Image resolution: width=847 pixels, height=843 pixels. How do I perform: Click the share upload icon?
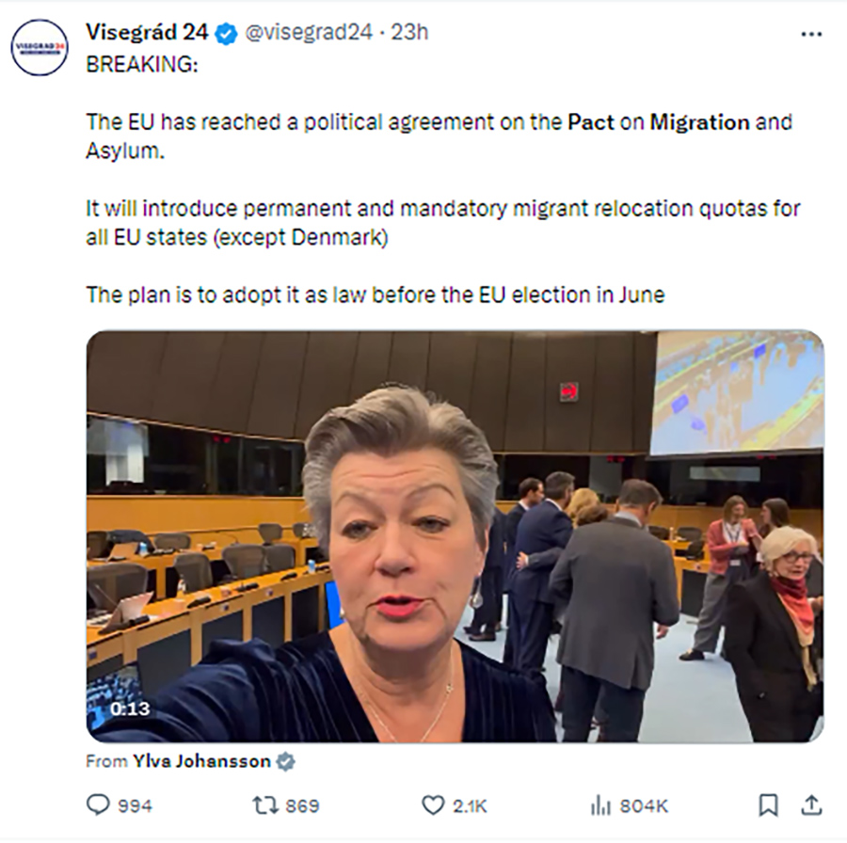click(x=811, y=804)
